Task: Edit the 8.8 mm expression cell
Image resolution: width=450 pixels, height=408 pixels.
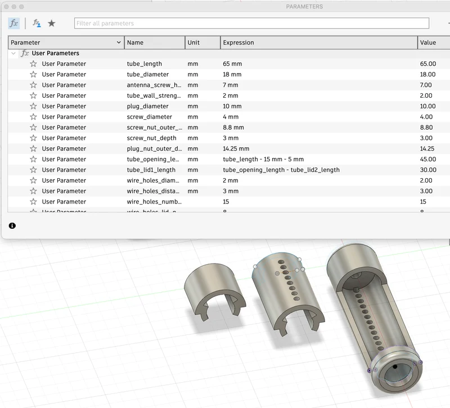Action: coord(233,128)
